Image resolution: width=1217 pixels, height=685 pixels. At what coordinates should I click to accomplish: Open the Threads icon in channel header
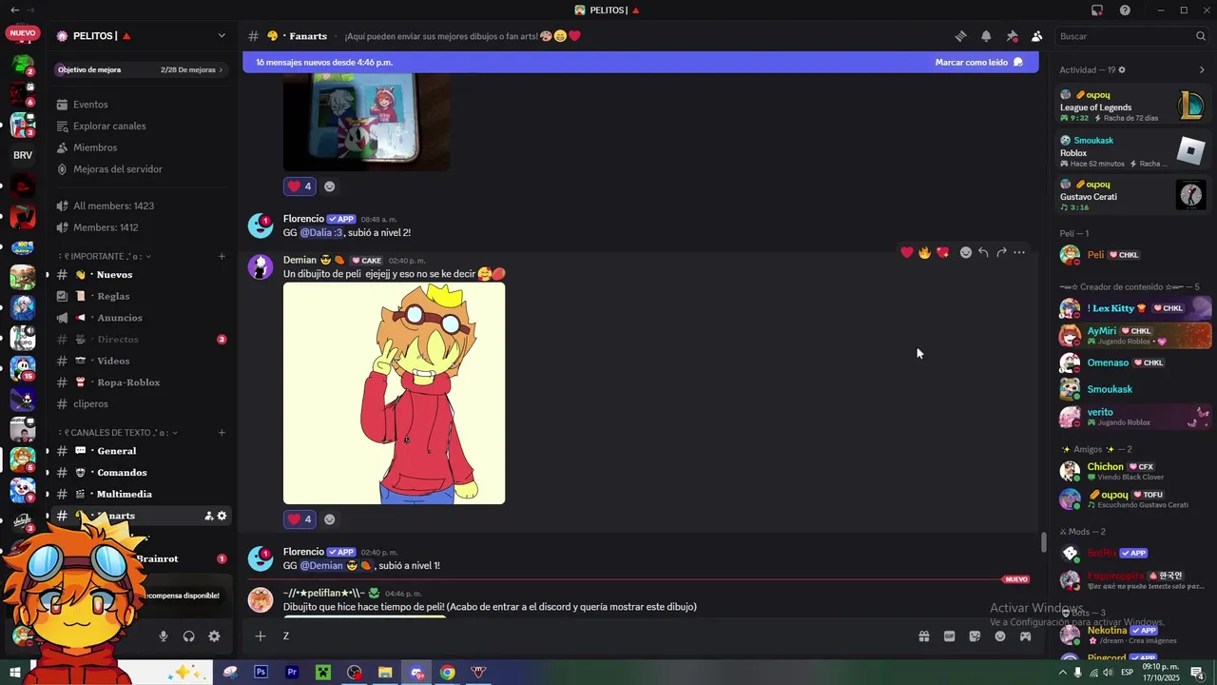[x=961, y=36]
